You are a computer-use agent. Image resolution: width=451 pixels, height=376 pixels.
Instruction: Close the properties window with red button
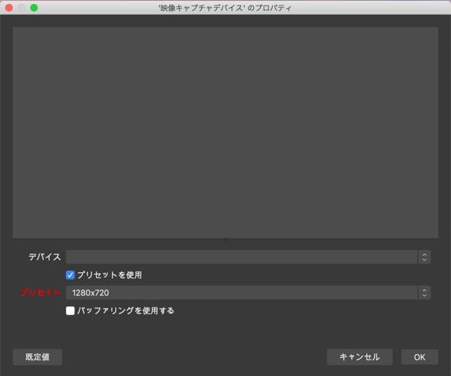click(9, 8)
